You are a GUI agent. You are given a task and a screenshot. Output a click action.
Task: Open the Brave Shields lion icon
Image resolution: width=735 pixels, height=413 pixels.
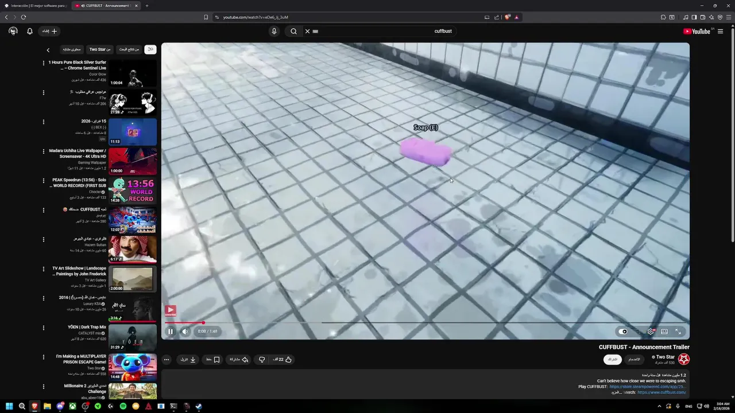pos(507,17)
